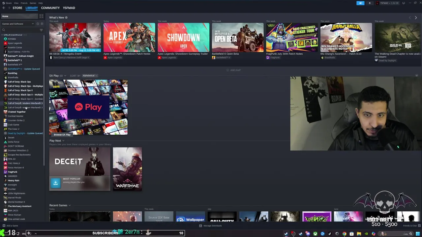Viewport: 422px width, 237px height.
Task: Show recent activity clock filter icon
Action: pyautogui.click(x=38, y=24)
